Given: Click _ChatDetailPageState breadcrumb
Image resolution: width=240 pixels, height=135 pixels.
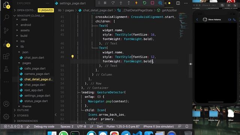Looking at the screenshot, I should pyautogui.click(x=138, y=10).
